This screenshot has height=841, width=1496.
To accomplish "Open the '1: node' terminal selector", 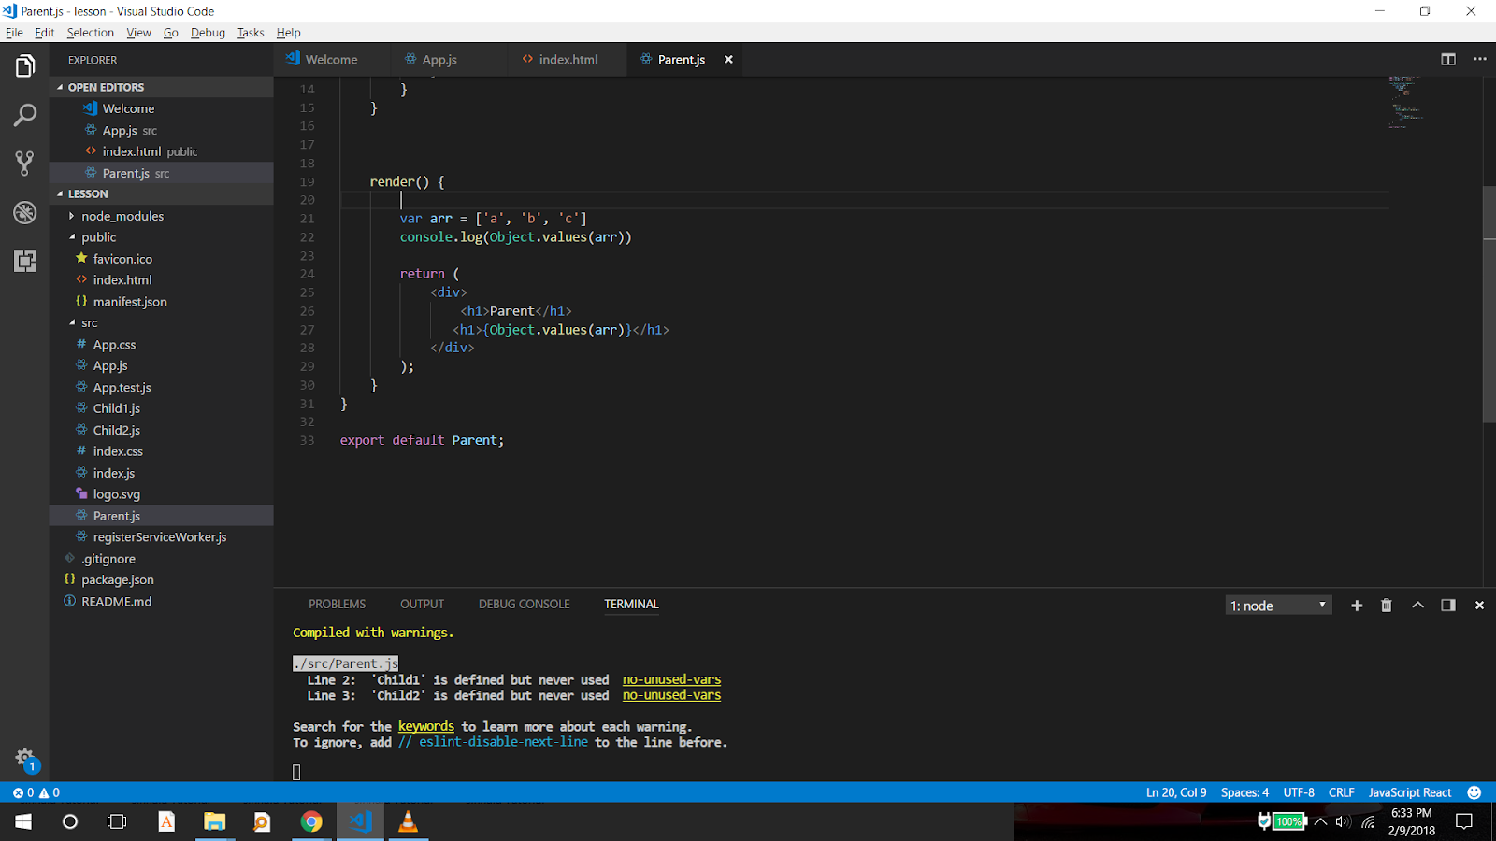I will (x=1278, y=605).
